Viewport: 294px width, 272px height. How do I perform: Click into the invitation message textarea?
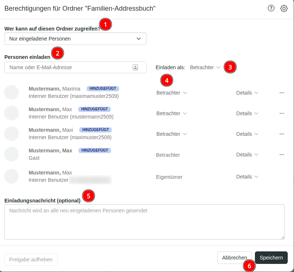144,222
